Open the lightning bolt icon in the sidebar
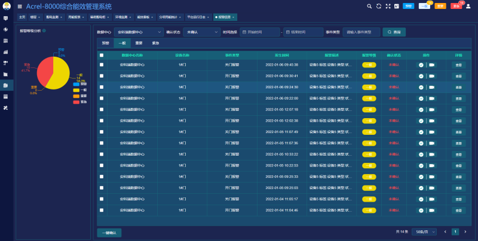 (5, 29)
